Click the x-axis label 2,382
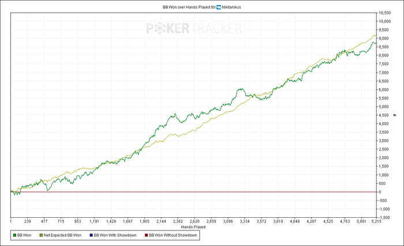 178,221
